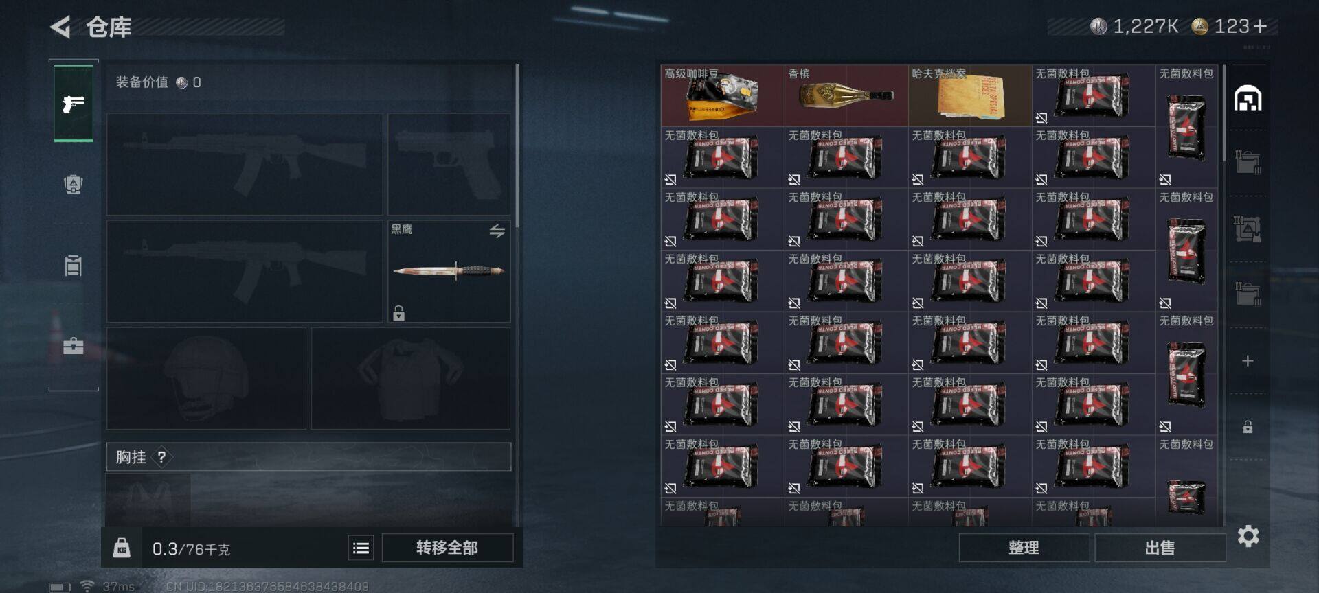This screenshot has width=1319, height=593.
Task: Go back using the arrow beside 仓库
Action: pyautogui.click(x=60, y=27)
